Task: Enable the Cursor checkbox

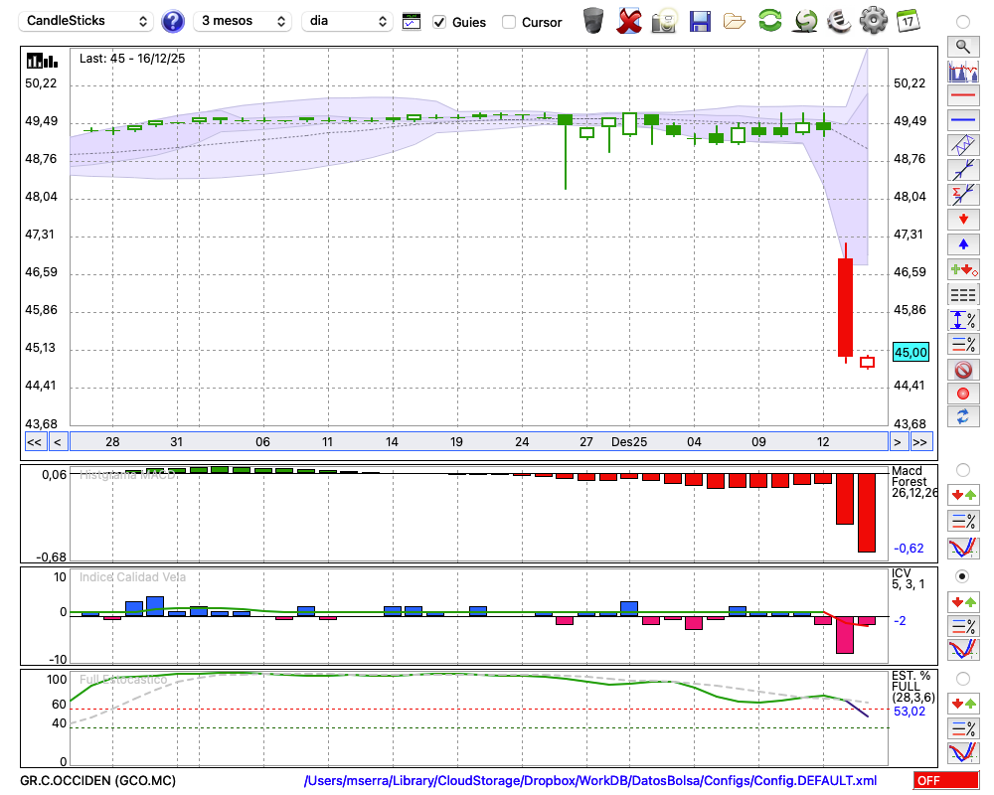Action: pos(509,22)
